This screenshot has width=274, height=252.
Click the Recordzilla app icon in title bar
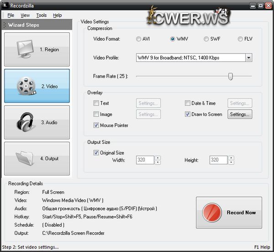(x=5, y=5)
